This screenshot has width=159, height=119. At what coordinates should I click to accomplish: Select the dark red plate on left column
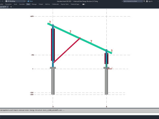click(51, 45)
